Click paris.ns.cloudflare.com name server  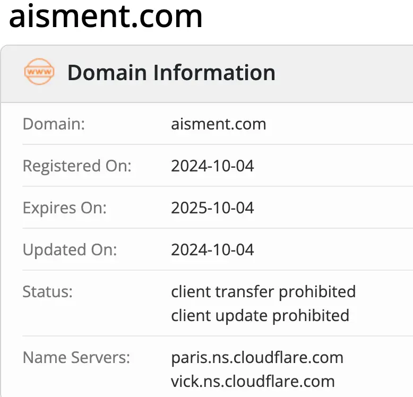tap(257, 358)
